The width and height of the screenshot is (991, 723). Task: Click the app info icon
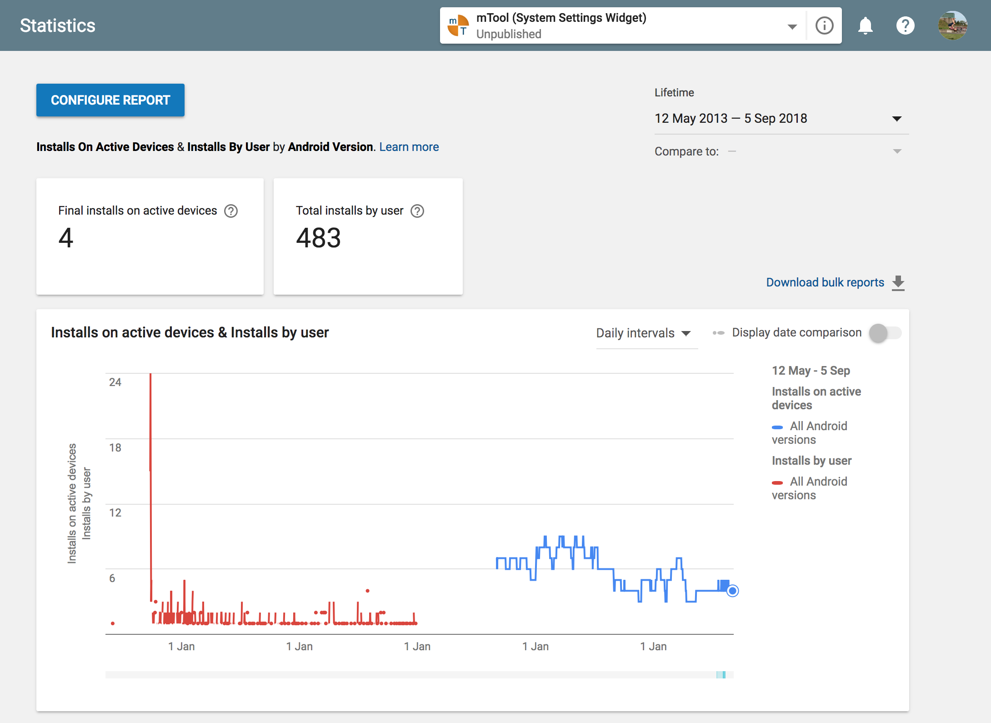[x=824, y=25]
